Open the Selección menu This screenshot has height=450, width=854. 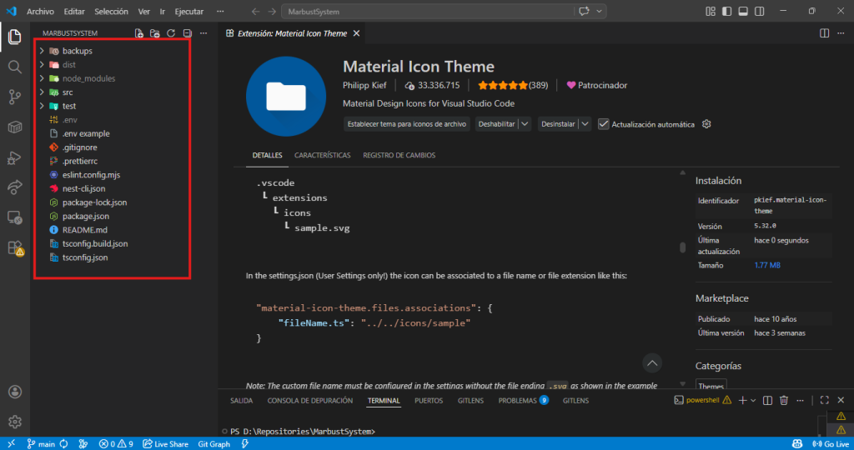111,12
